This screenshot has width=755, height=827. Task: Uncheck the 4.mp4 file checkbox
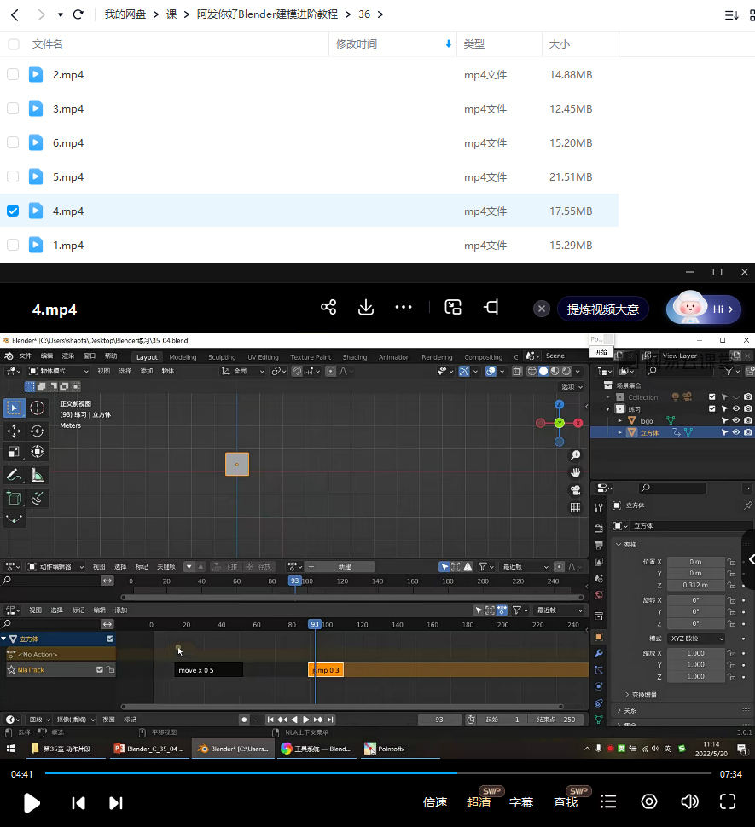click(x=13, y=211)
